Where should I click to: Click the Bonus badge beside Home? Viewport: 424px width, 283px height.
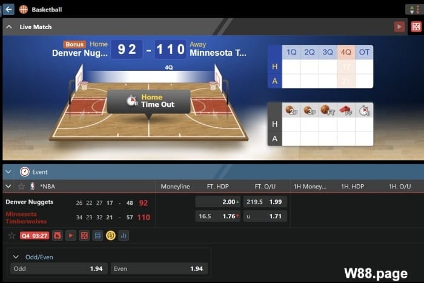pyautogui.click(x=75, y=44)
